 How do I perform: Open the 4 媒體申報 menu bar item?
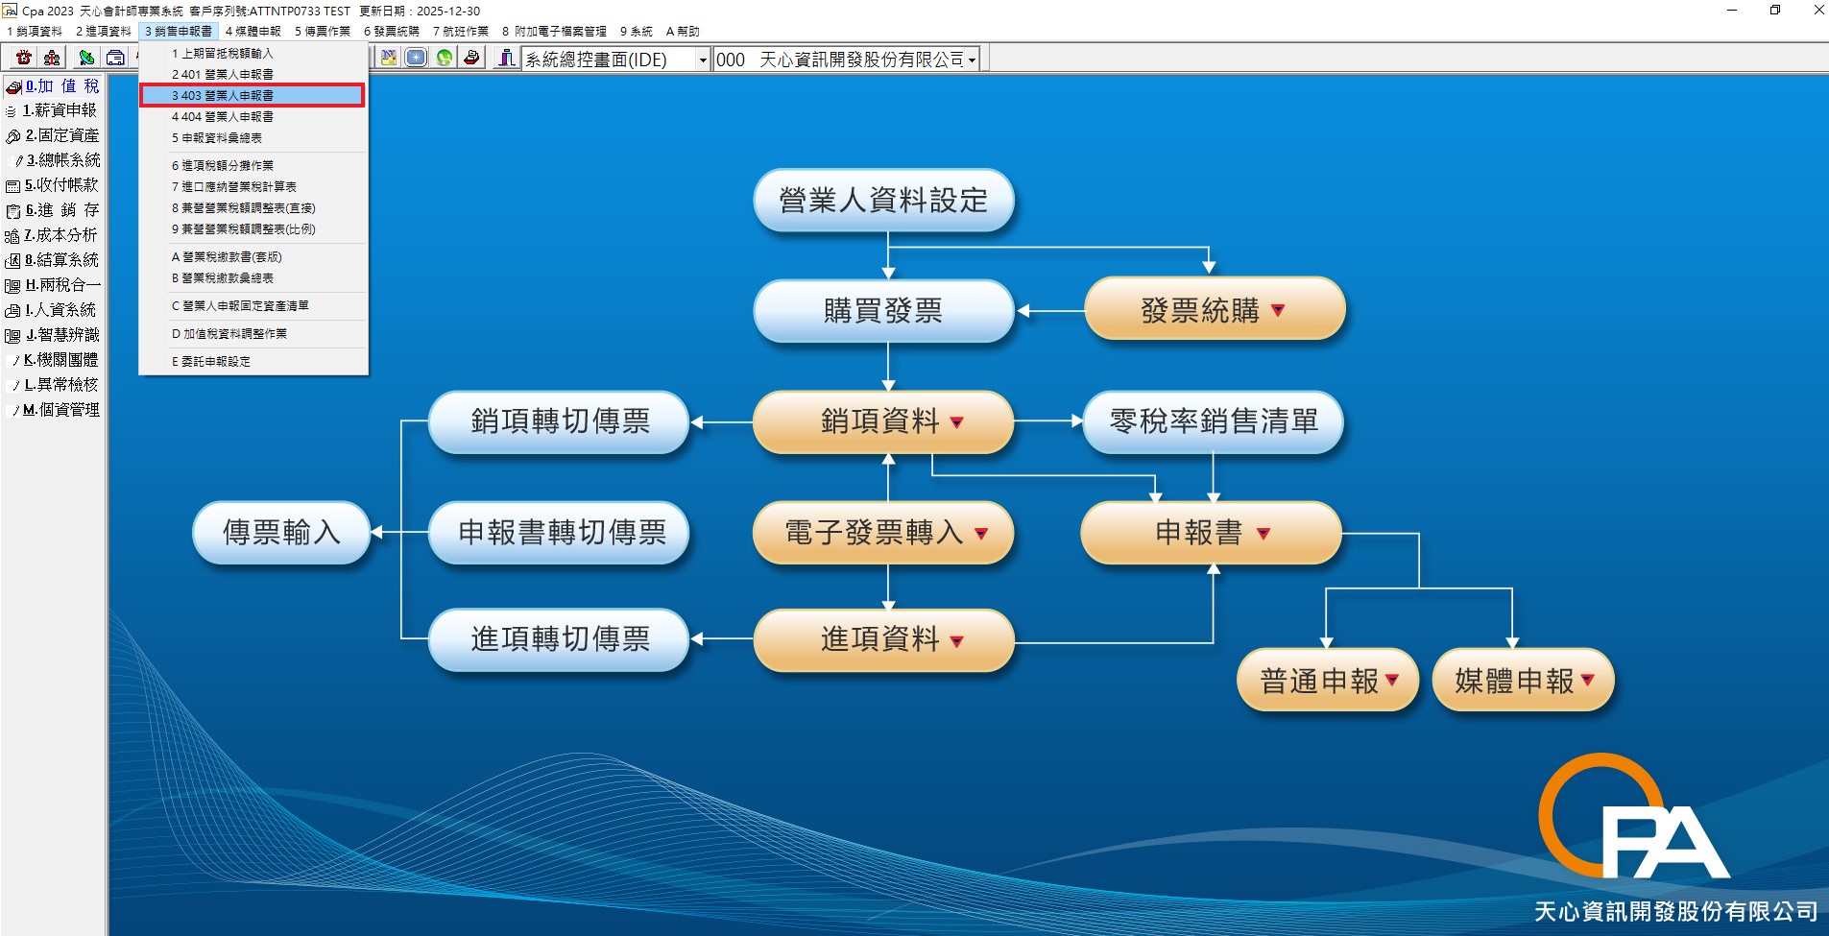pyautogui.click(x=253, y=32)
